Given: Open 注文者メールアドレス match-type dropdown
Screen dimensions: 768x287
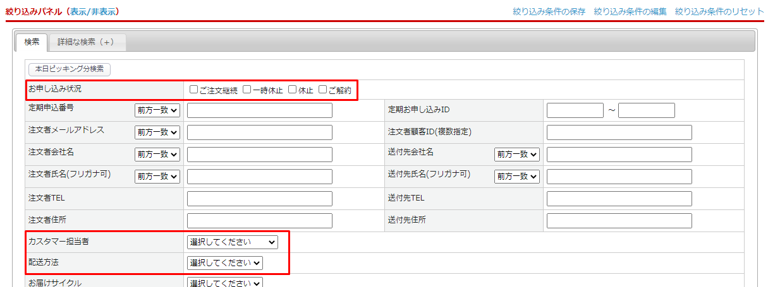Looking at the screenshot, I should tap(157, 132).
